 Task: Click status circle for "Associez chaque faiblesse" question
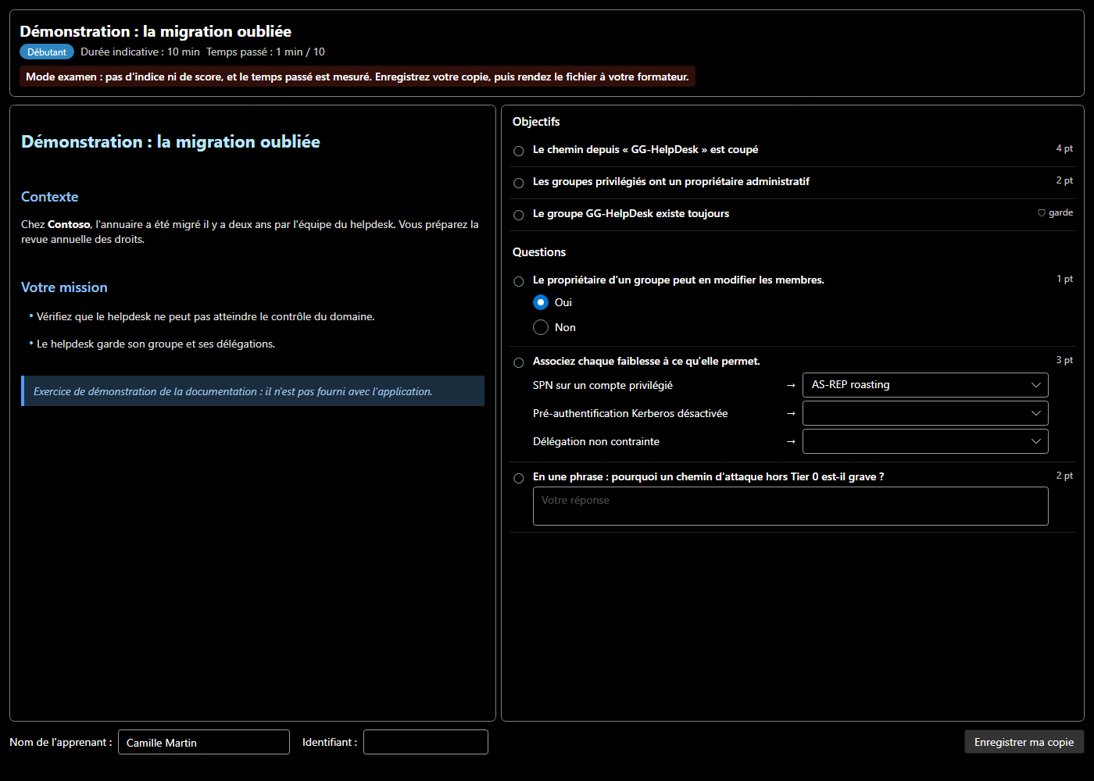(519, 362)
